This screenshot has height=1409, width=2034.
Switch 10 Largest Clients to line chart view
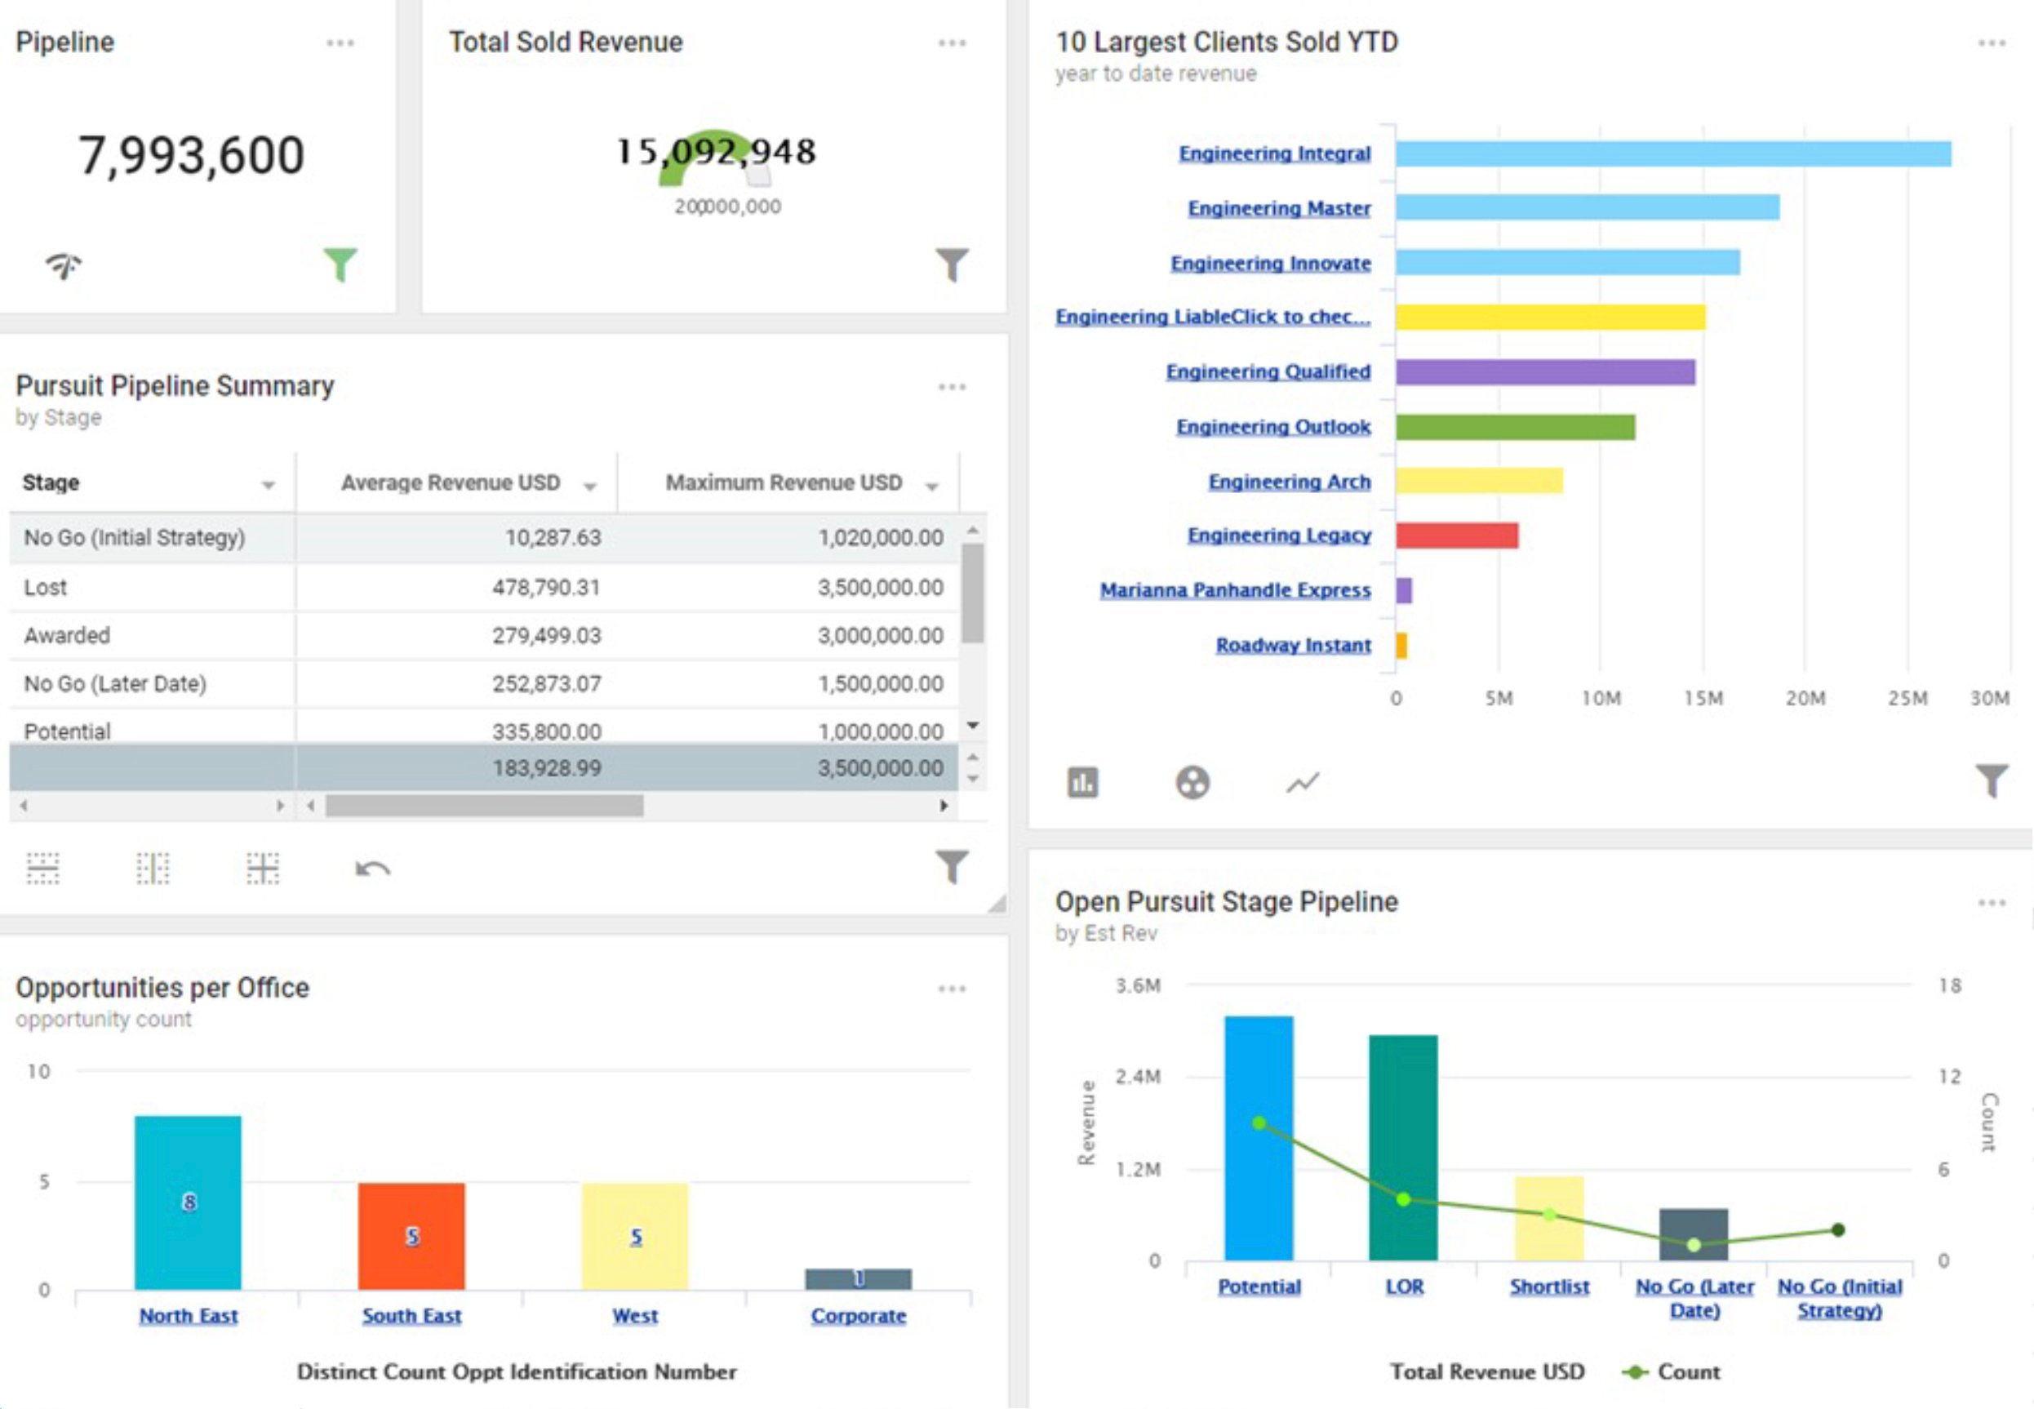(1303, 782)
